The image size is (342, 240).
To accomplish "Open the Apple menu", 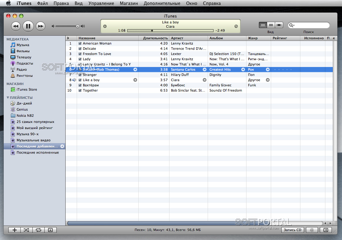I will [x=8, y=3].
